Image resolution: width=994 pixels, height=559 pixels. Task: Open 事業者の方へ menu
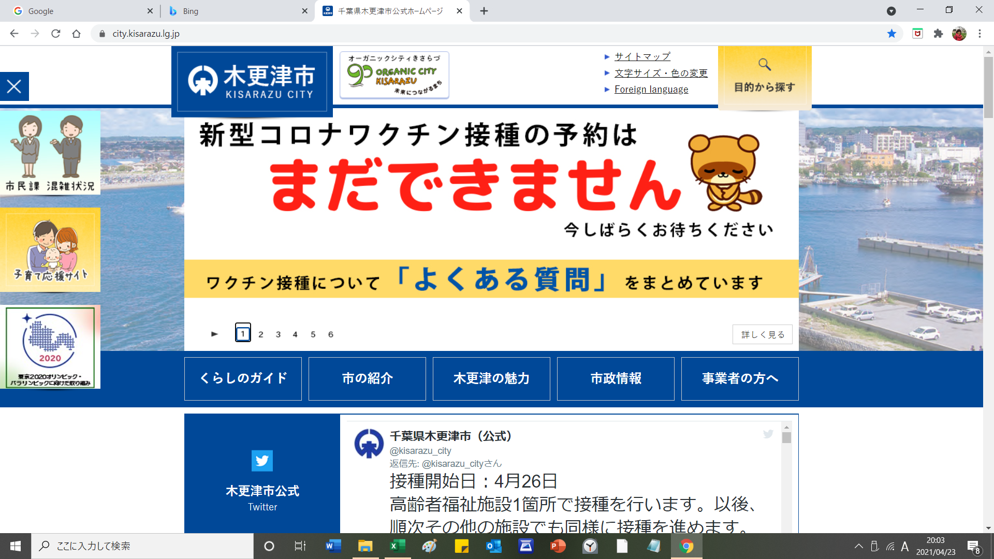(x=740, y=379)
